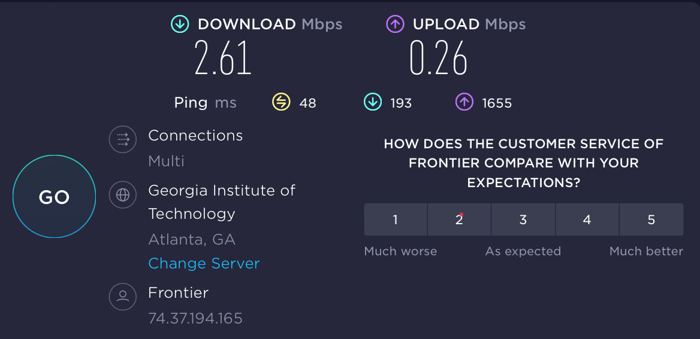
Task: Click the Frontier user profile icon
Action: point(123,296)
